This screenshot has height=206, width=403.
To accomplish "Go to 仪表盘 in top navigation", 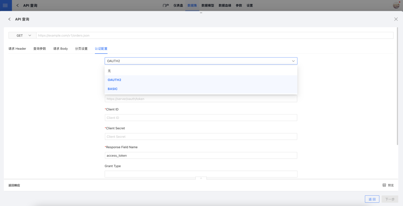I will click(178, 5).
